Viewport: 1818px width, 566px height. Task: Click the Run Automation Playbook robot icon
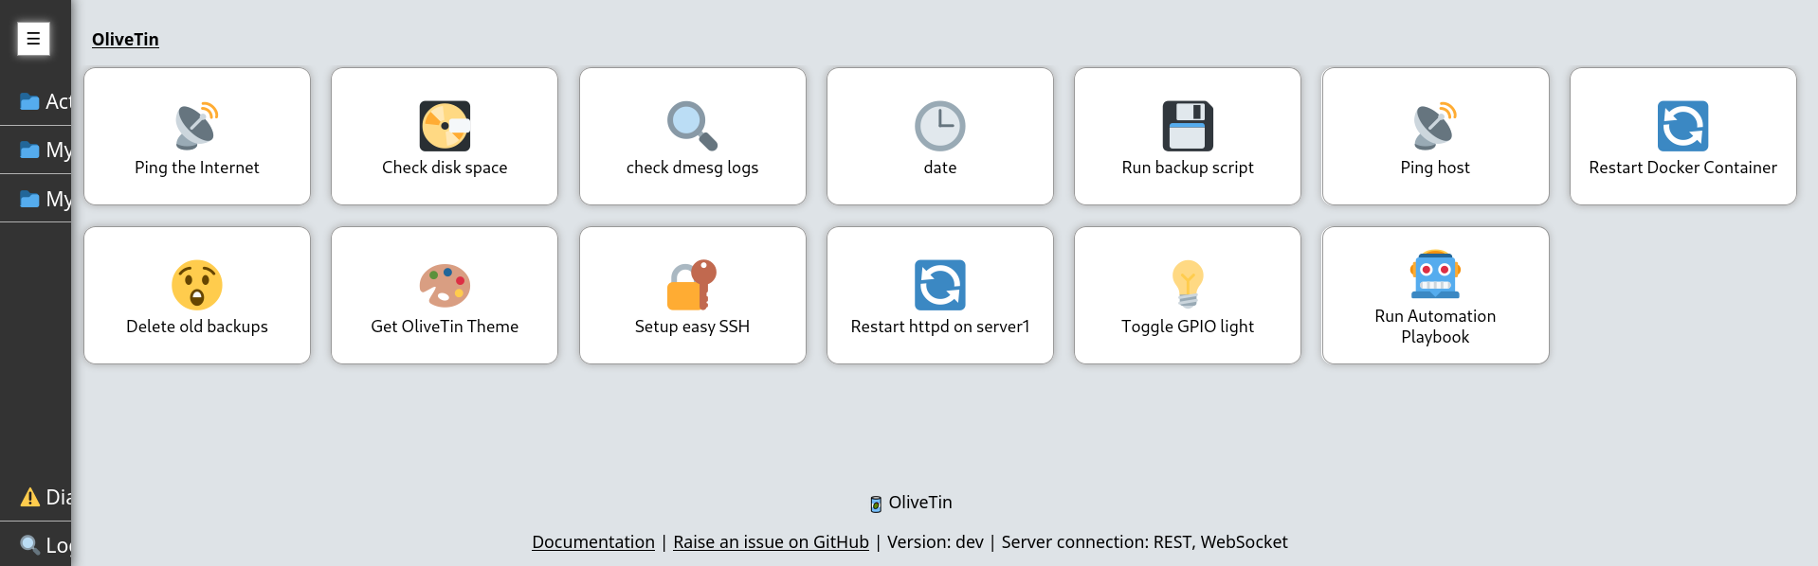(1435, 274)
